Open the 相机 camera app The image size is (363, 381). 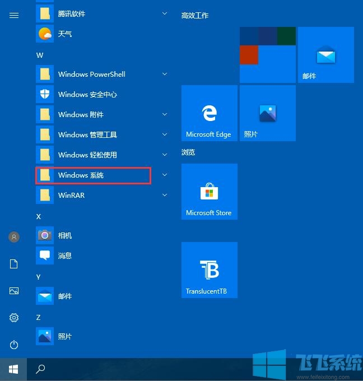click(x=65, y=236)
